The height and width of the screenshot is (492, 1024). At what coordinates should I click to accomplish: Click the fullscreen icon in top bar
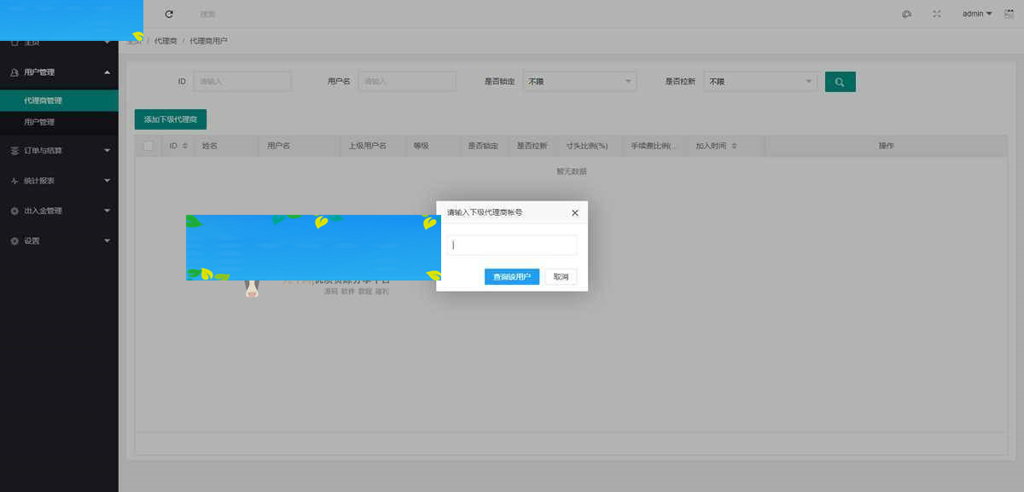click(x=936, y=14)
